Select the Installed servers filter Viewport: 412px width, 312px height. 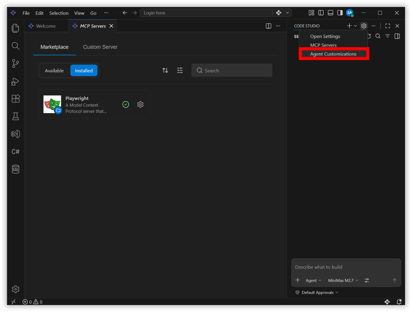(84, 70)
